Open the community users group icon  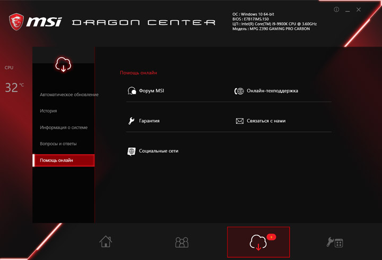point(182,242)
